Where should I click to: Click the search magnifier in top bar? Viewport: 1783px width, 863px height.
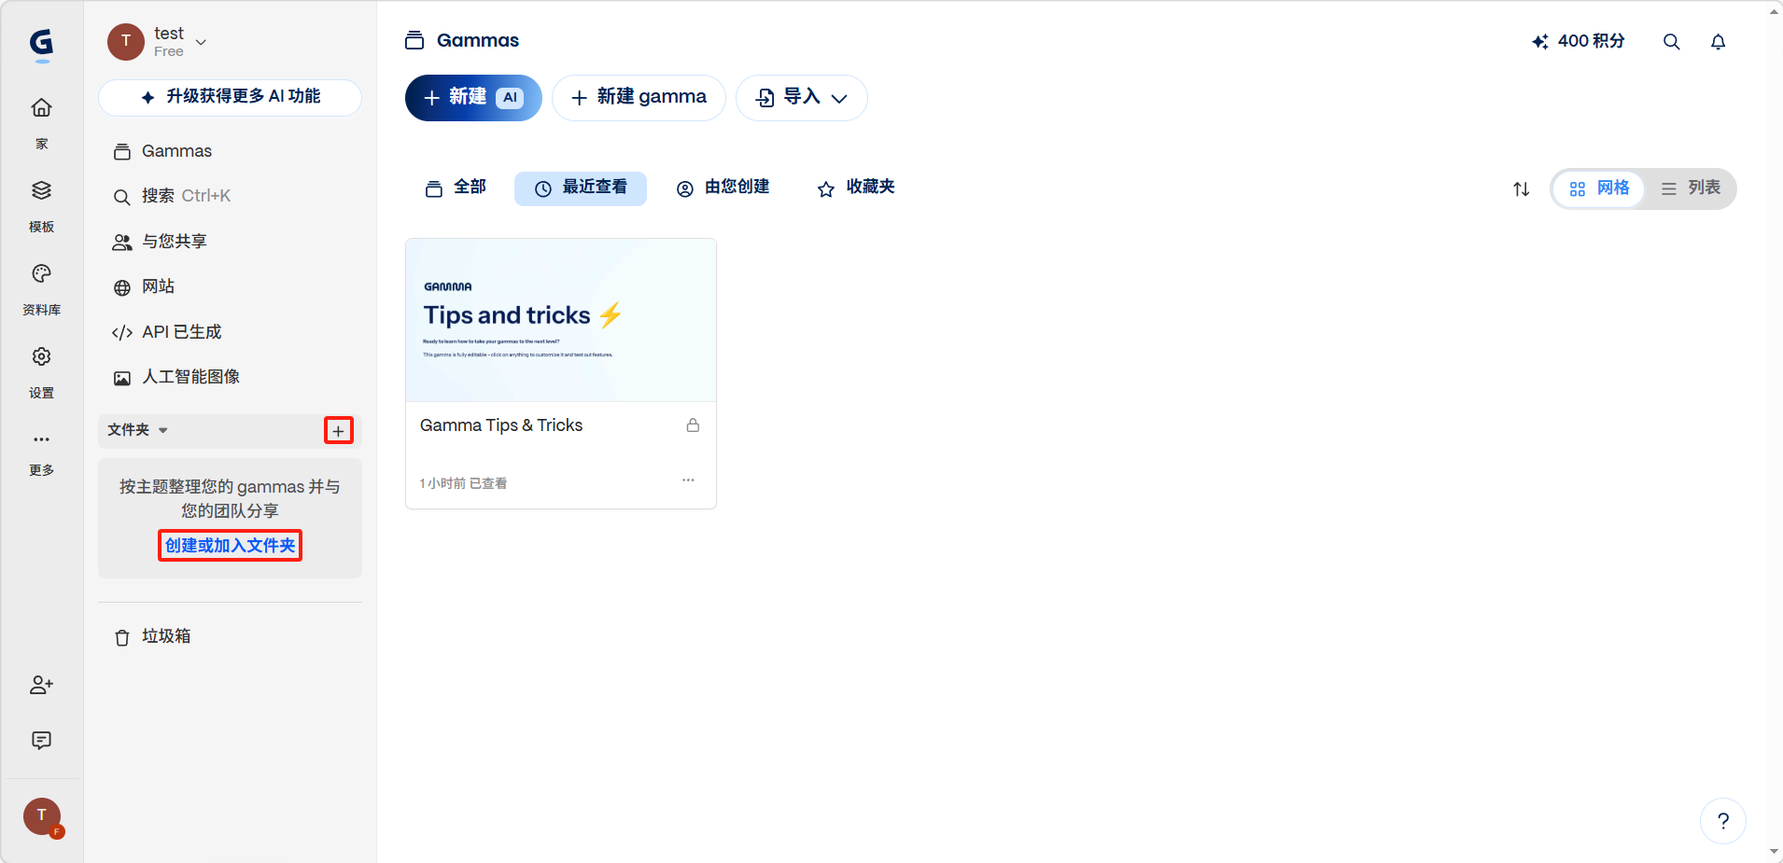point(1671,42)
